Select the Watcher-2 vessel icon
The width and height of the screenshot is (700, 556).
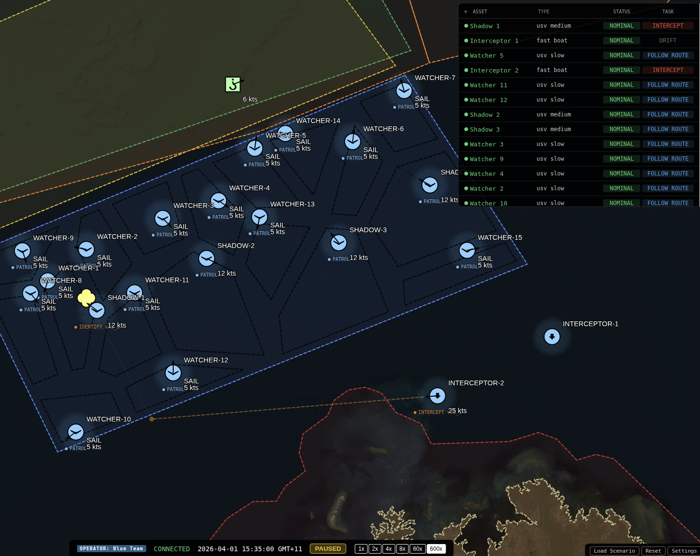(x=86, y=249)
